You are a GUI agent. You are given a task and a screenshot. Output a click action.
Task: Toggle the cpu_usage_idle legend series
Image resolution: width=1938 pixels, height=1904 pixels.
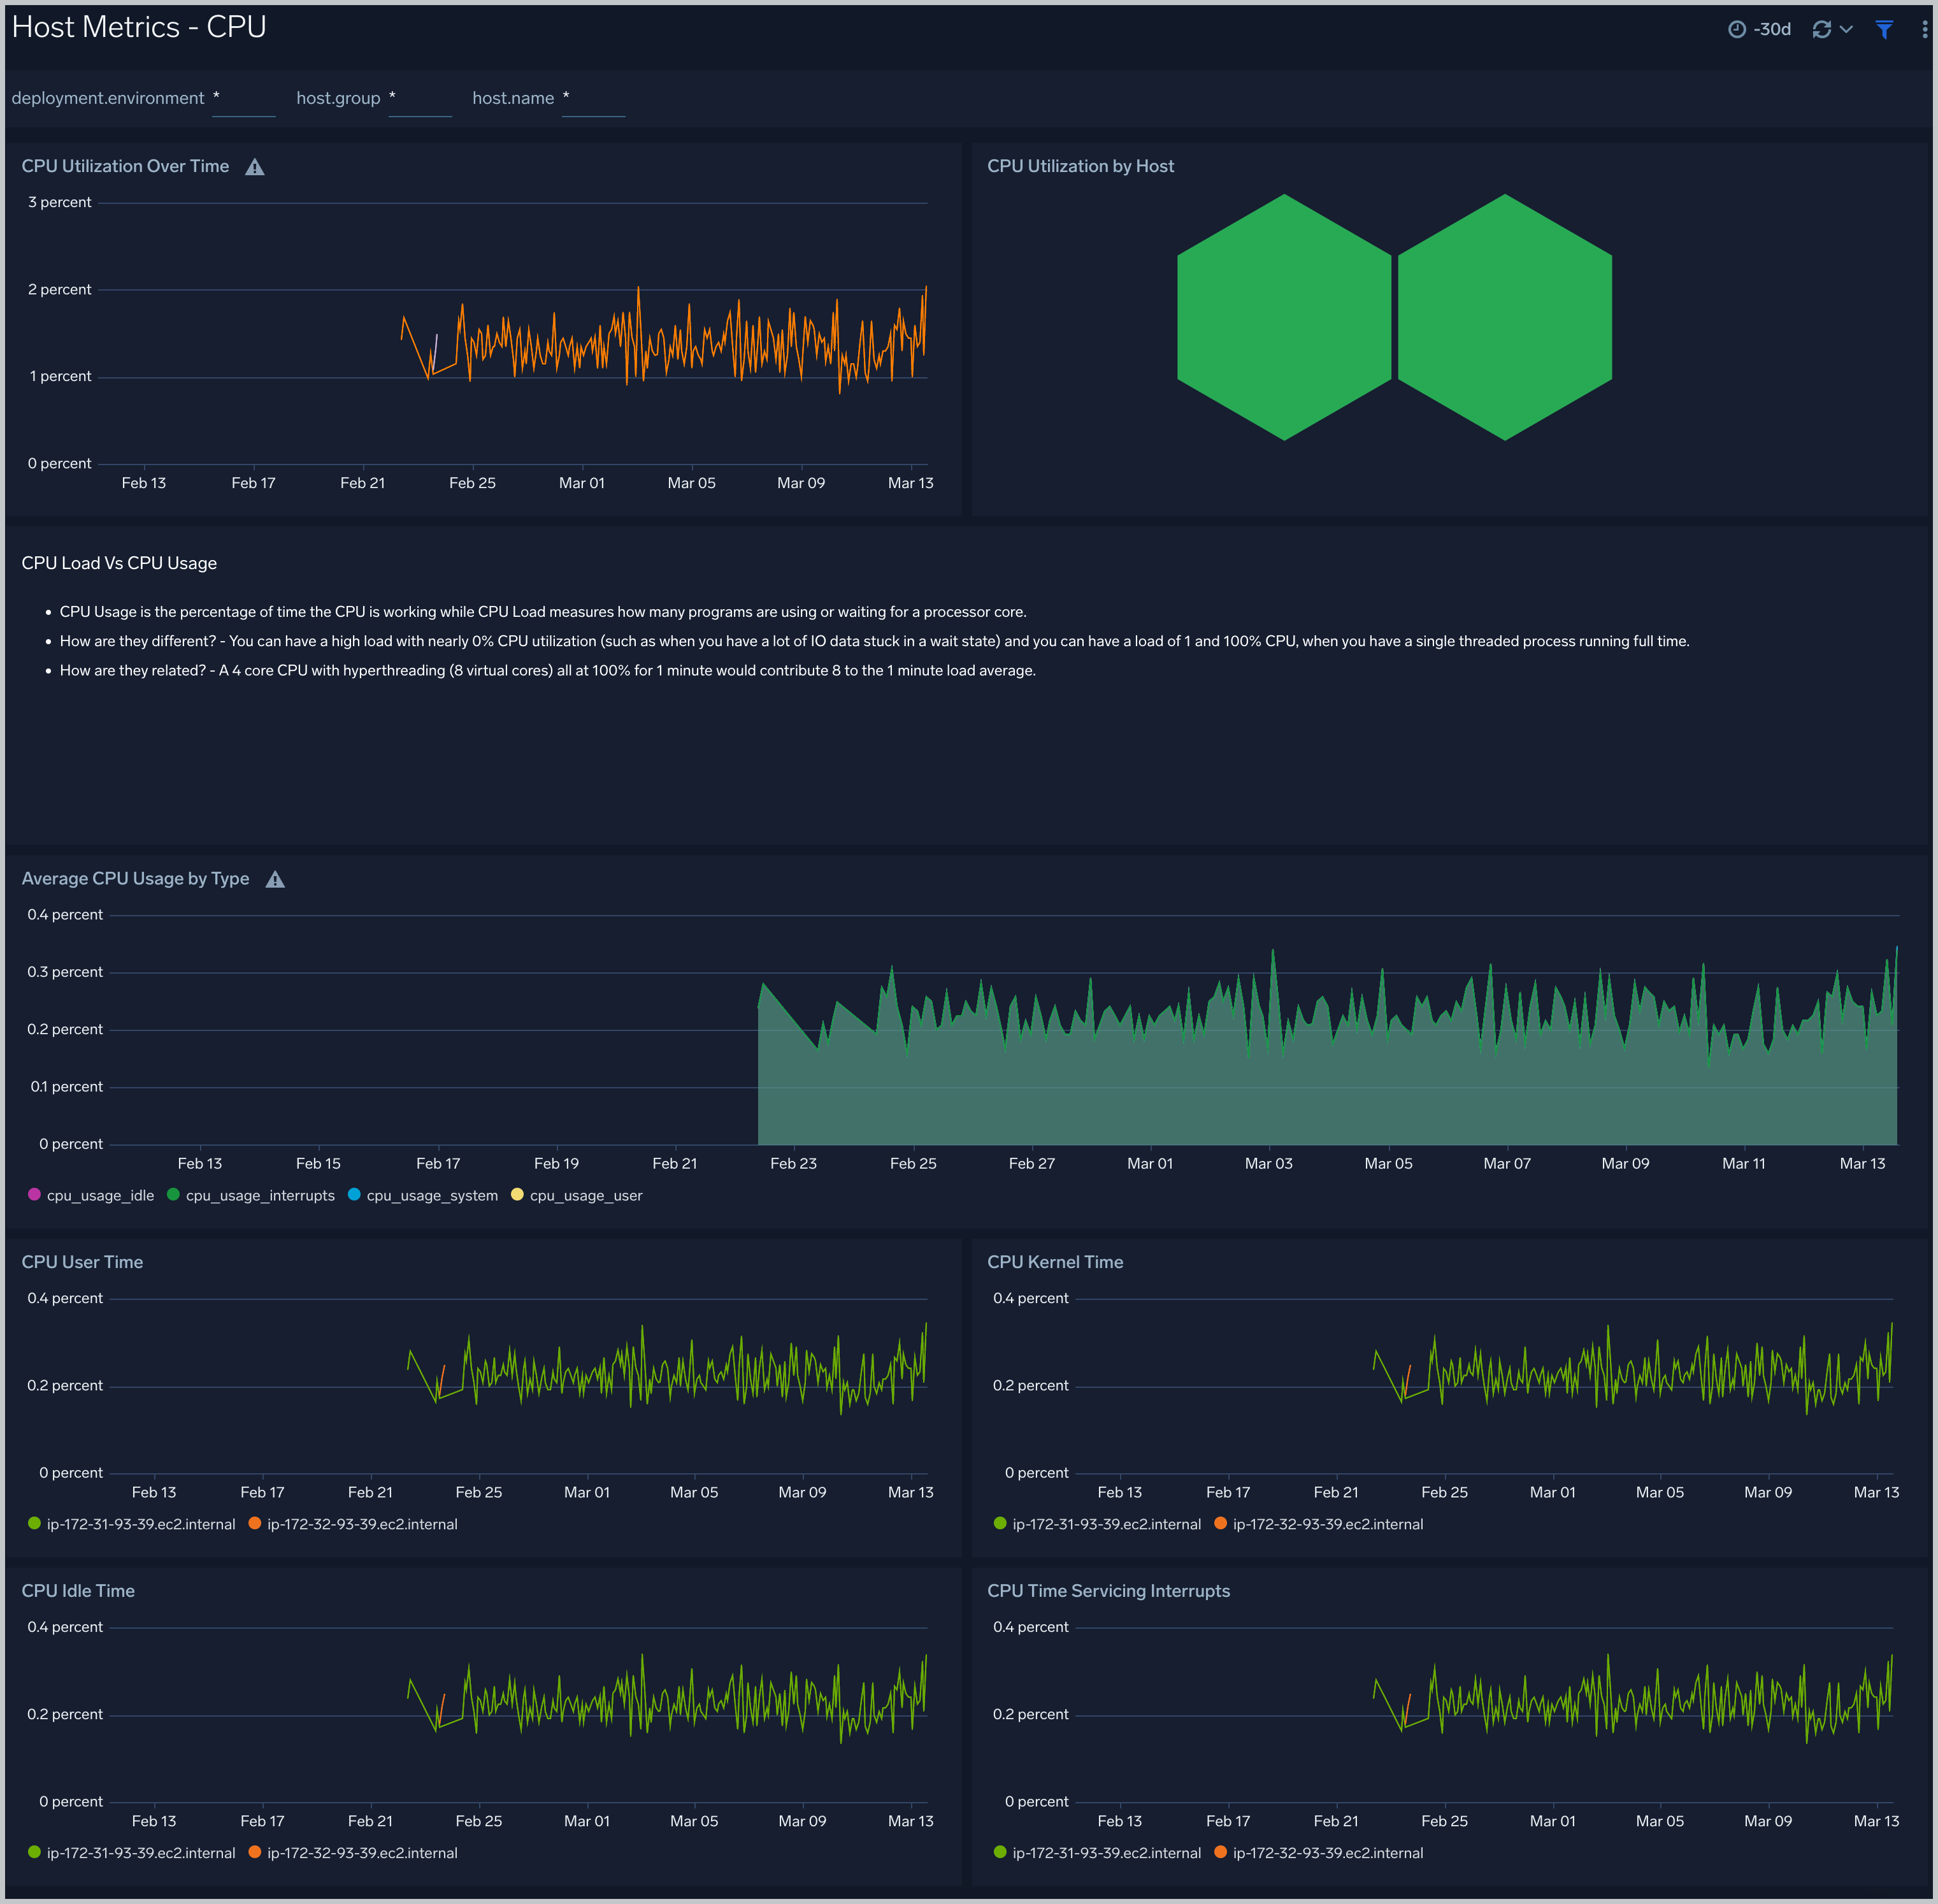tap(91, 1195)
